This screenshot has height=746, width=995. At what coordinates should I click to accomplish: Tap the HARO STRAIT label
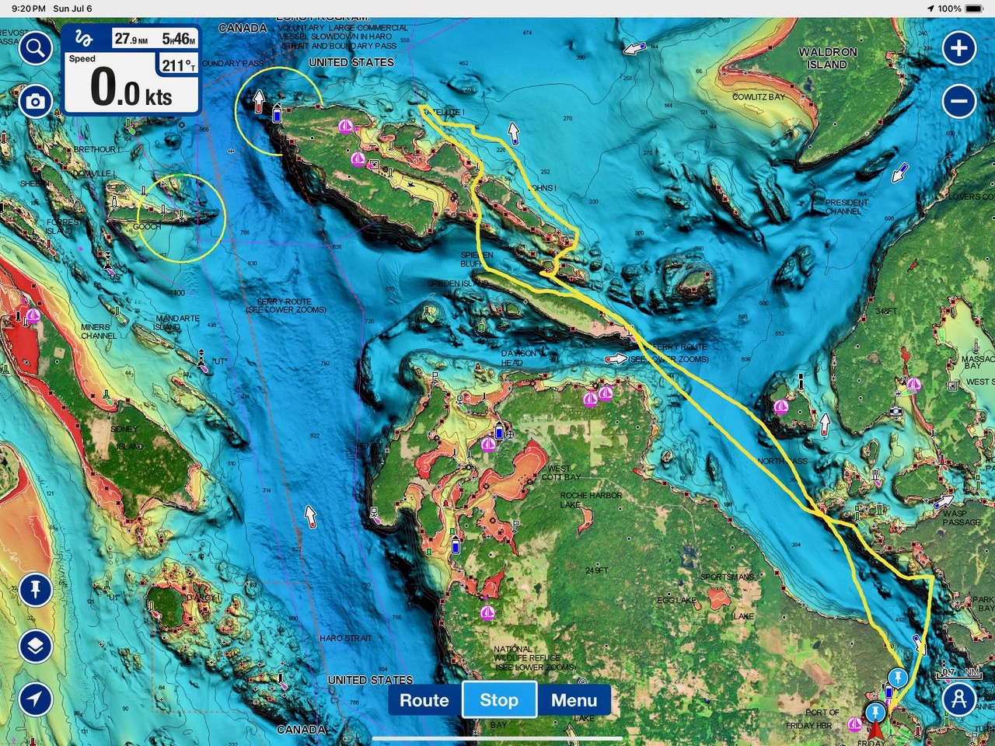coord(346,638)
